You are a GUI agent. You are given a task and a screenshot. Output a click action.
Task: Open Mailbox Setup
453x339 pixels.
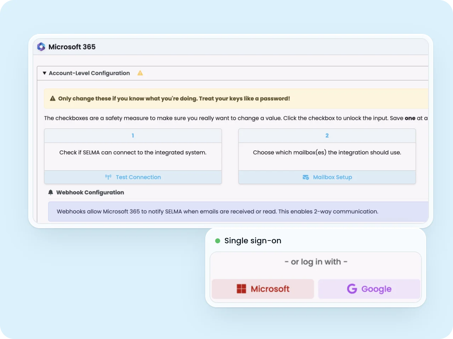327,177
